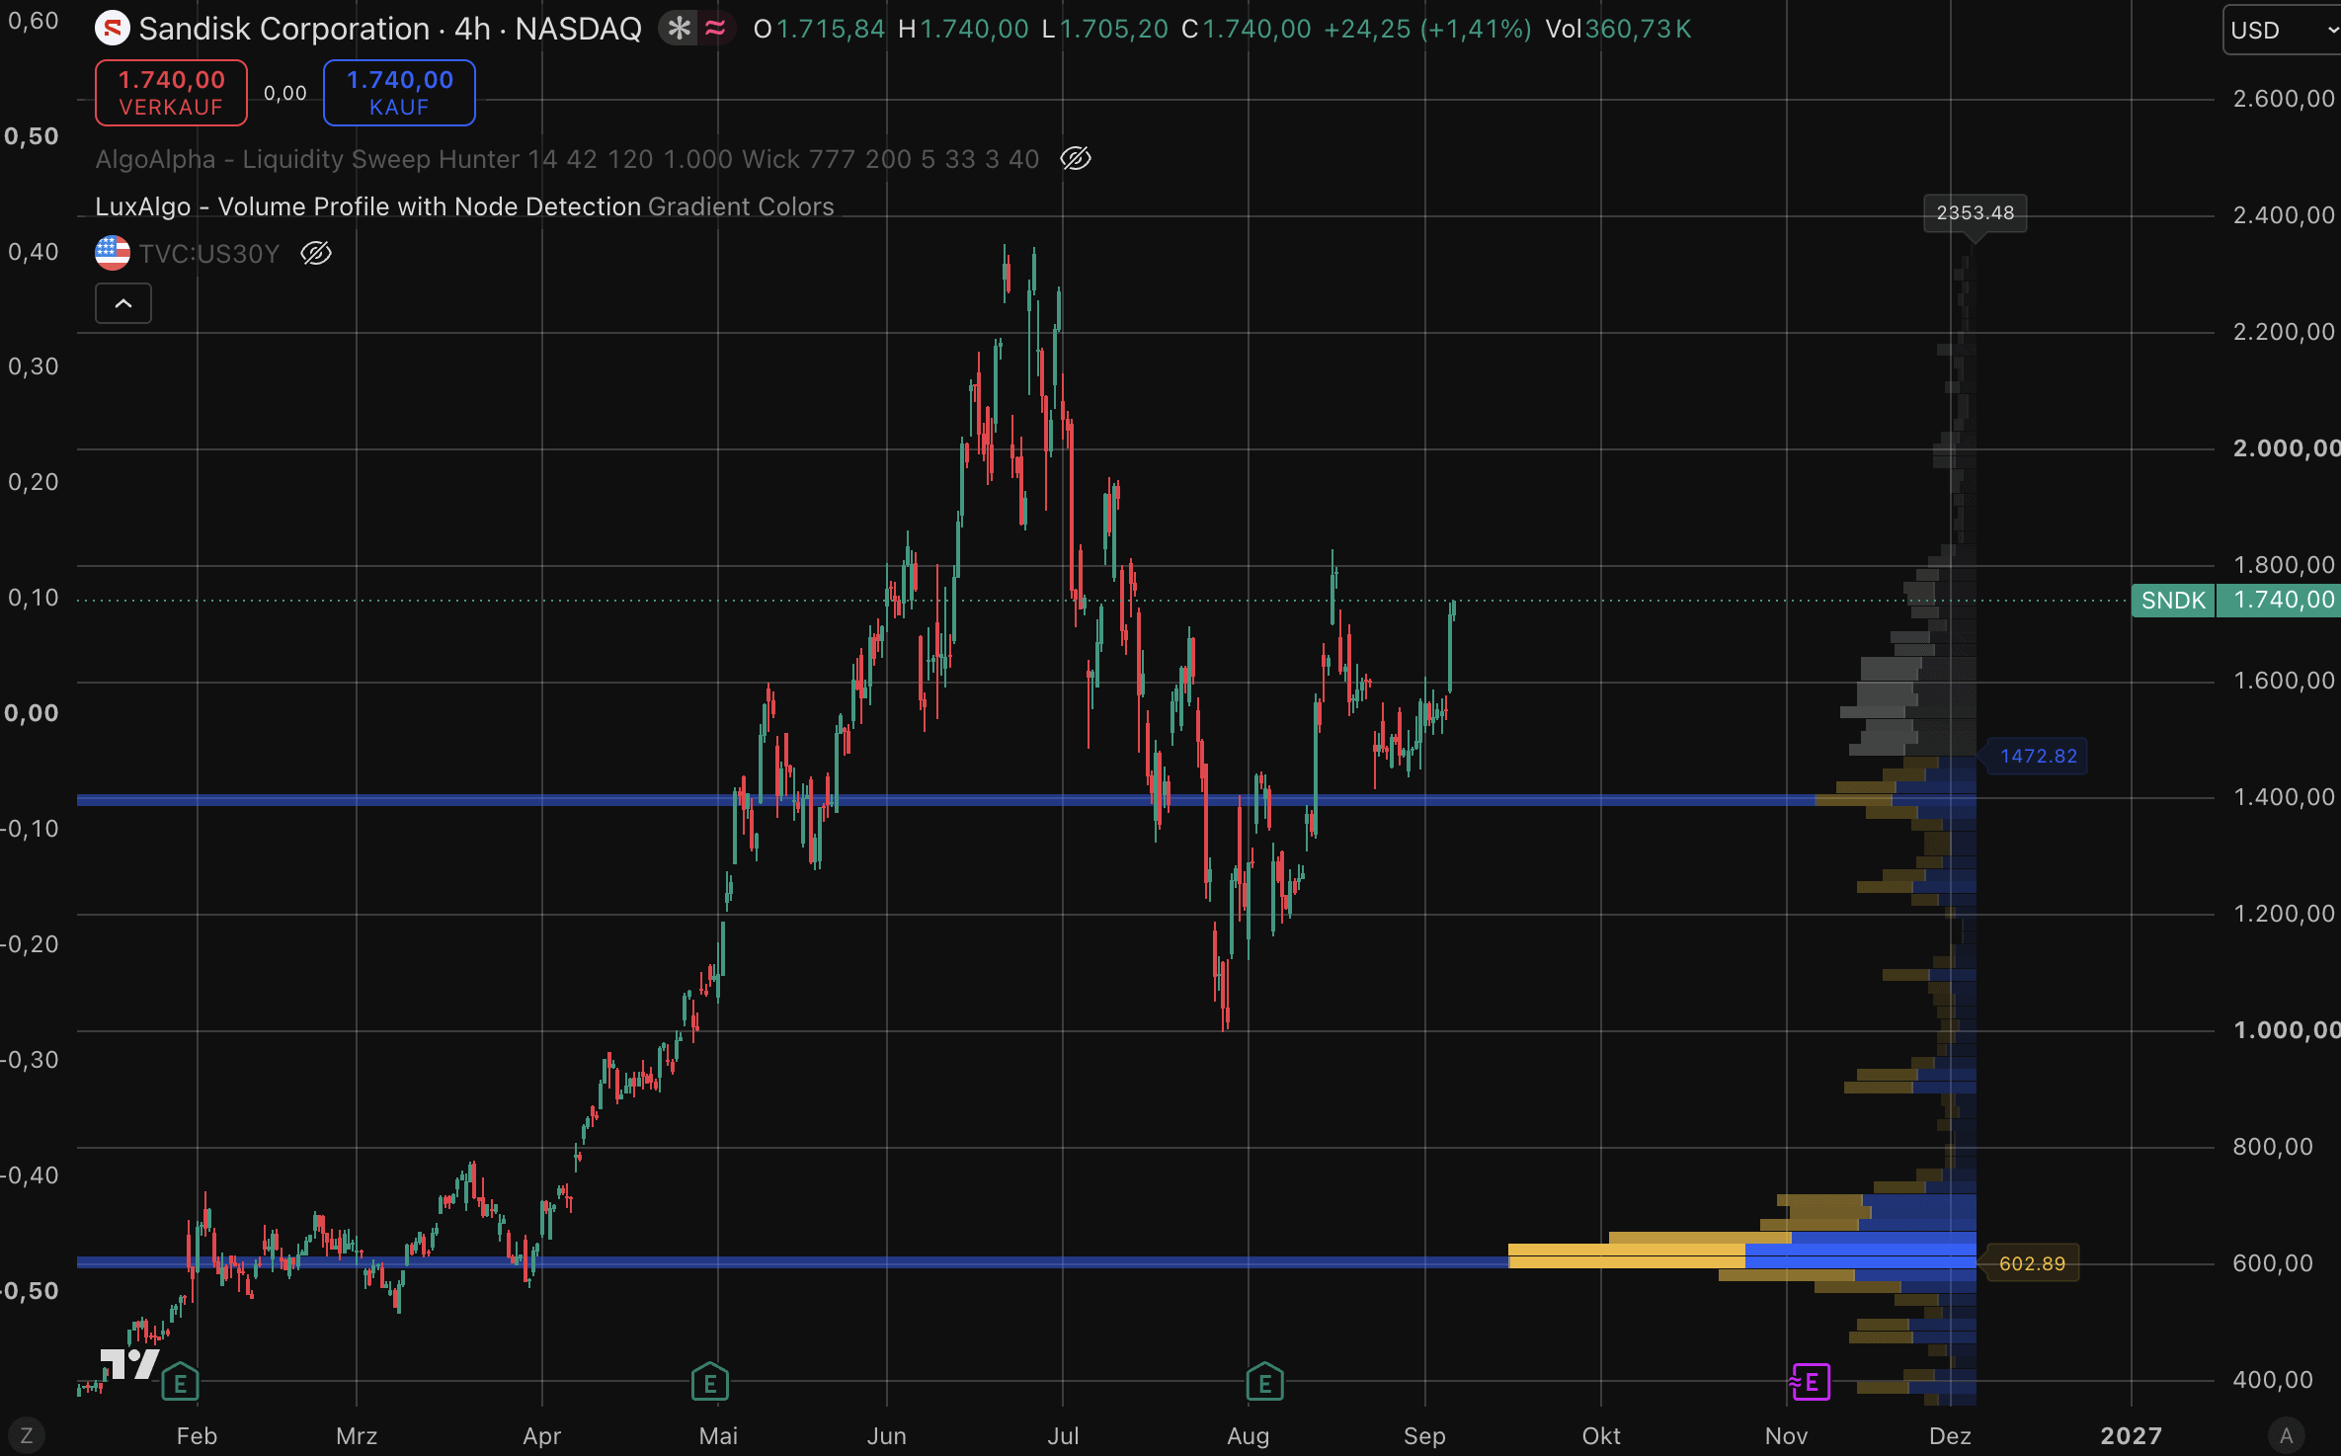Image resolution: width=2341 pixels, height=1456 pixels.
Task: Open the earnings marker near May
Action: coord(709,1383)
